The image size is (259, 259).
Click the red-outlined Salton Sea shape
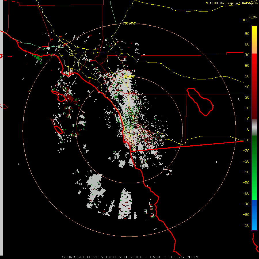[200, 102]
